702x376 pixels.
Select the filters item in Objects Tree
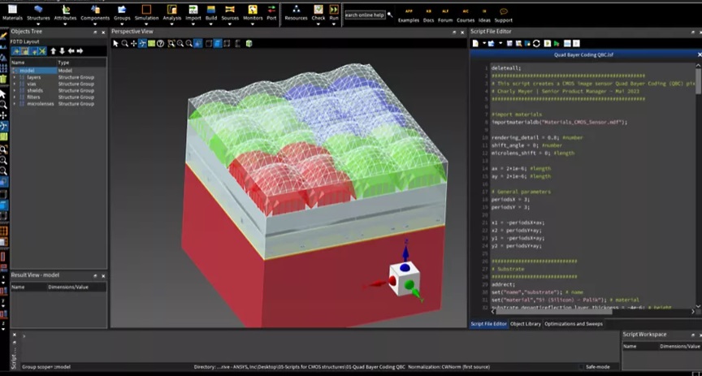click(x=34, y=97)
